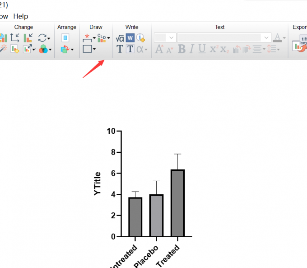Toggle Underline text formatting

[202, 49]
